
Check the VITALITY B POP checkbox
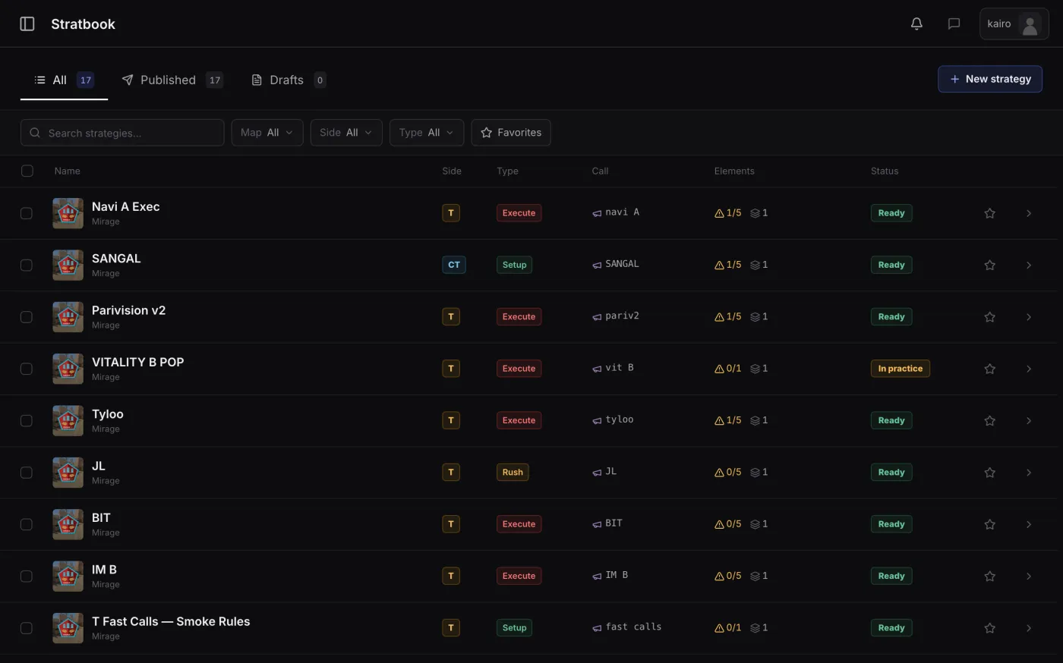tap(27, 369)
